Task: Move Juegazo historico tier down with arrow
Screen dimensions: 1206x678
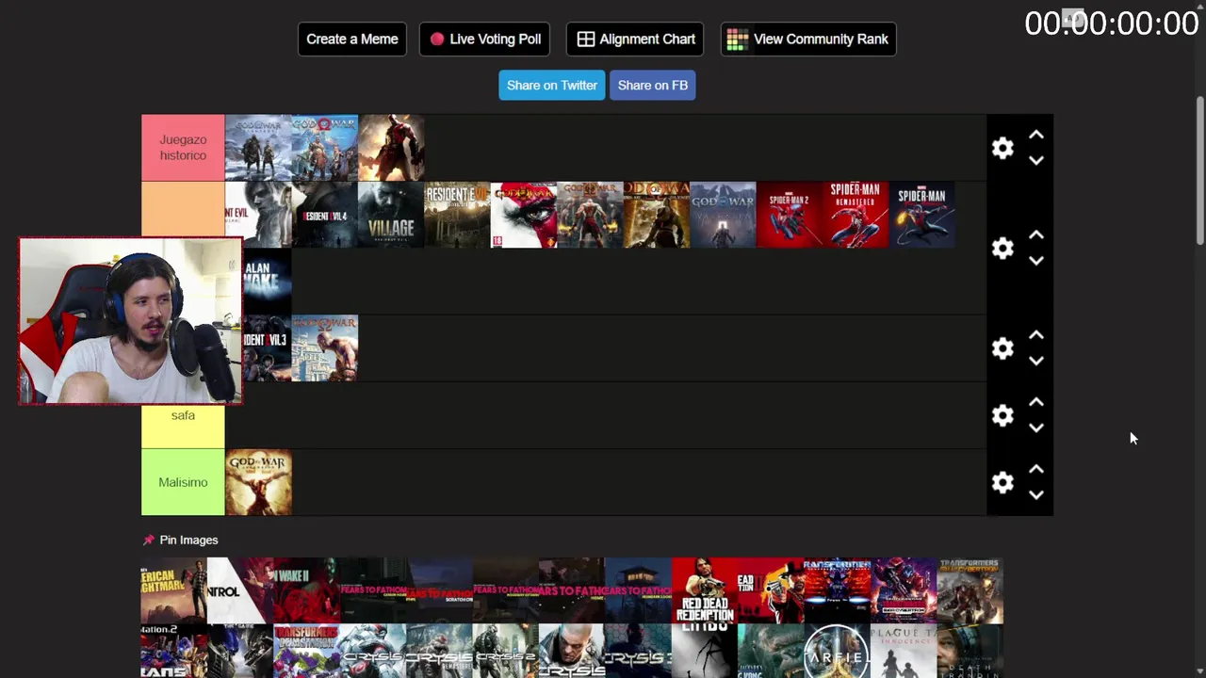Action: [1036, 161]
